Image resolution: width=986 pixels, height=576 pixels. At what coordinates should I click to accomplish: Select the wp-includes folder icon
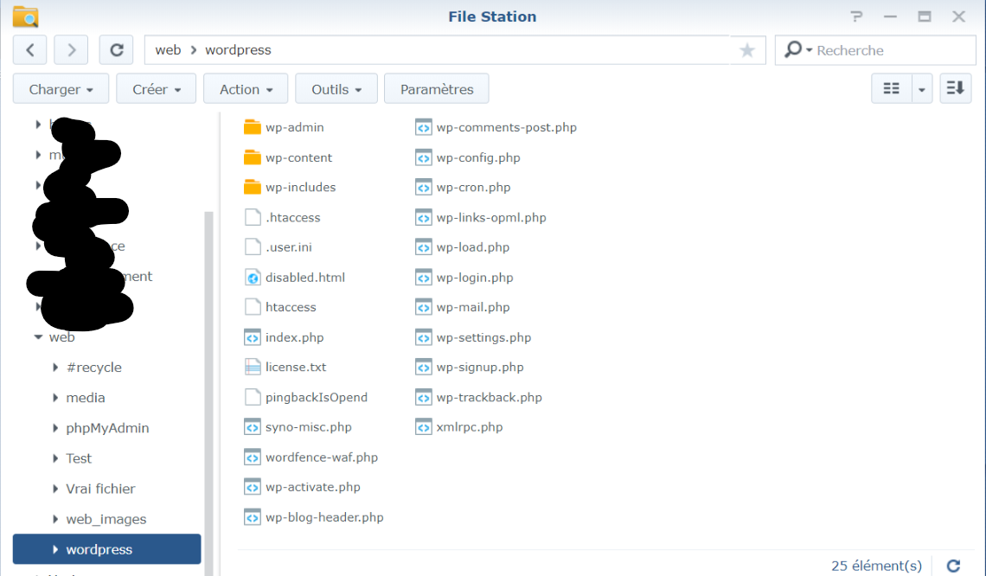(253, 187)
